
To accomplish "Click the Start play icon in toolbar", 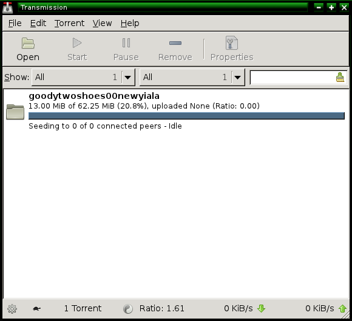I will click(77, 42).
